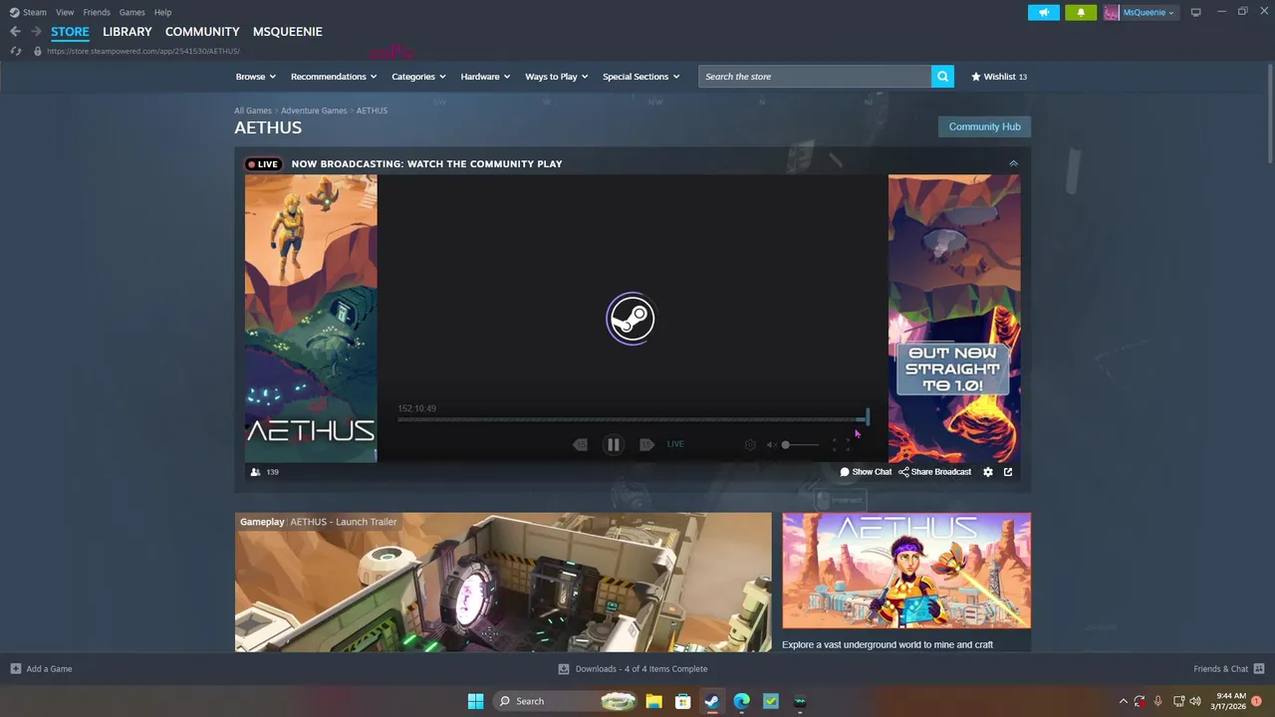This screenshot has height=717, width=1275.
Task: Click the store search magnifier button
Action: 942,77
